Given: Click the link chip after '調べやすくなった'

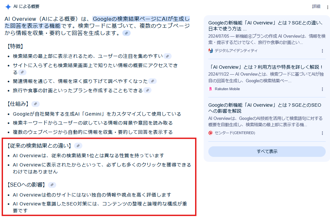Looking at the screenshot, I should (152, 81).
